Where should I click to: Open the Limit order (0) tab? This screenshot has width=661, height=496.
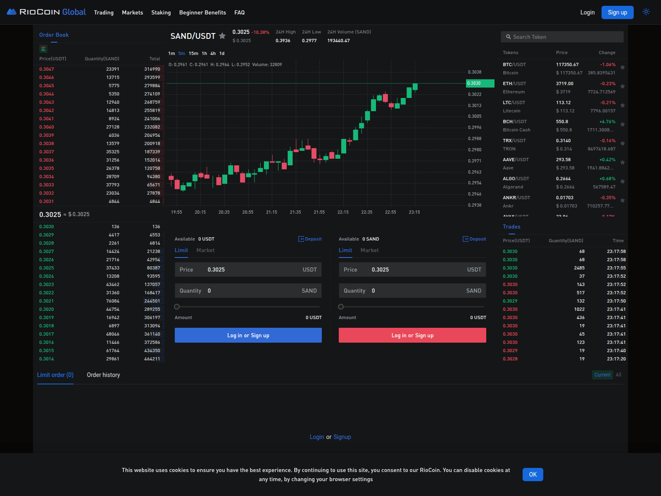[55, 375]
